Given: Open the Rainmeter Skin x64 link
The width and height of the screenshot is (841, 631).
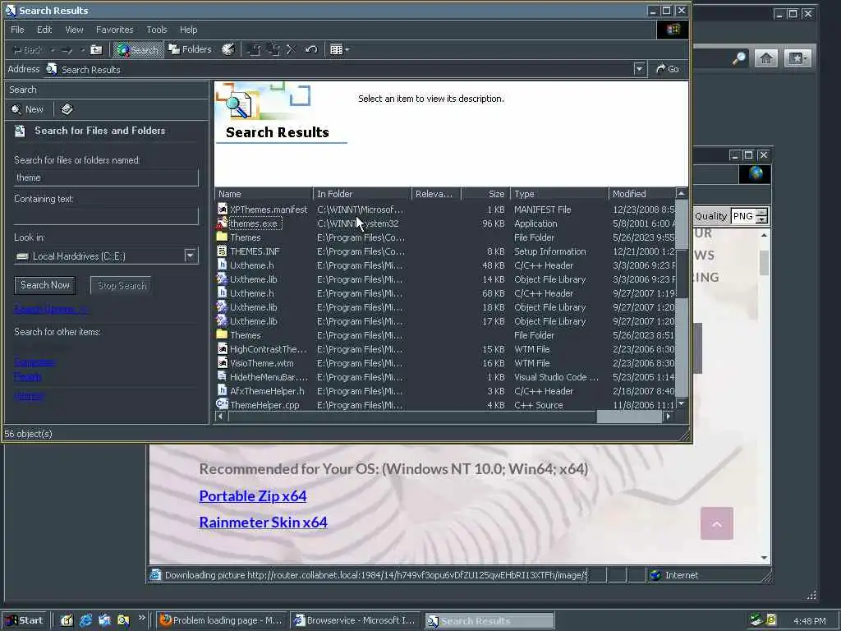Looking at the screenshot, I should point(264,522).
